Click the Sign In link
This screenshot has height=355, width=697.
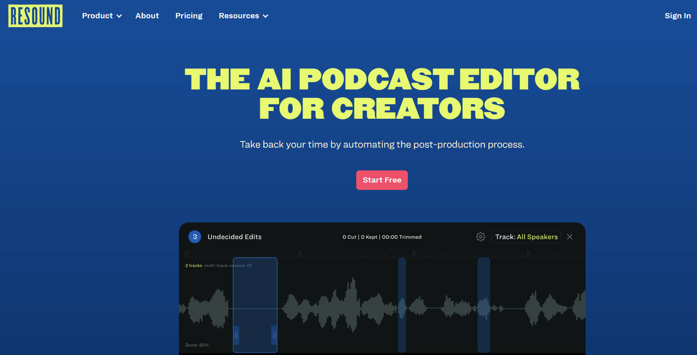point(677,16)
